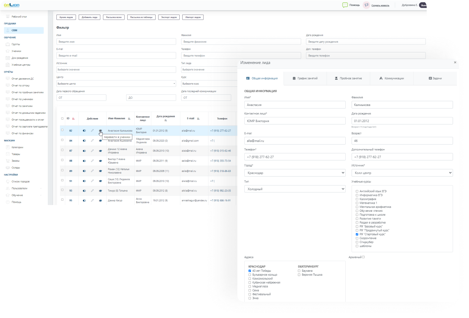Select the edit pencil icon for lead 82

tap(92, 130)
